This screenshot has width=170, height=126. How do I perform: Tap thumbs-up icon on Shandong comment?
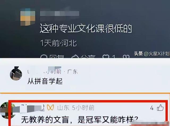click(x=160, y=108)
